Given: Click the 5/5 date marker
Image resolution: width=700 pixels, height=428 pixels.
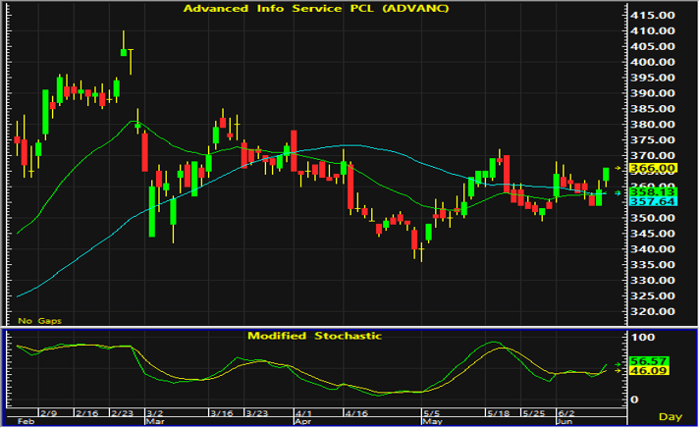Looking at the screenshot, I should [x=432, y=413].
